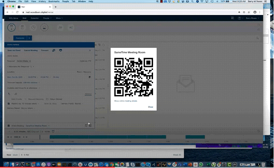Open the Bookmarks menu in menu bar
Screen dimensions: 274x168
pyautogui.click(x=54, y=1)
